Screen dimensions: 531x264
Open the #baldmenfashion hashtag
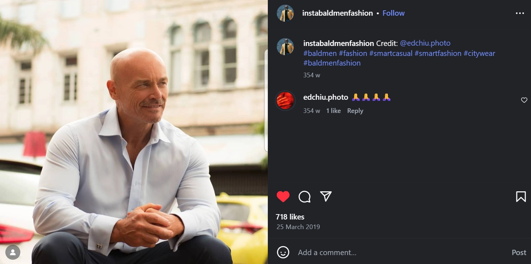(332, 63)
